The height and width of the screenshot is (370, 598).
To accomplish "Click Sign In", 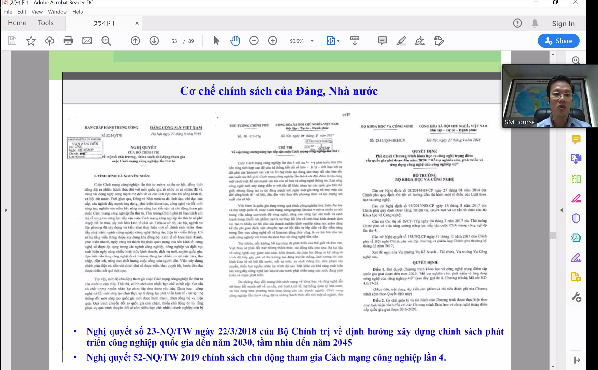I will coord(563,23).
